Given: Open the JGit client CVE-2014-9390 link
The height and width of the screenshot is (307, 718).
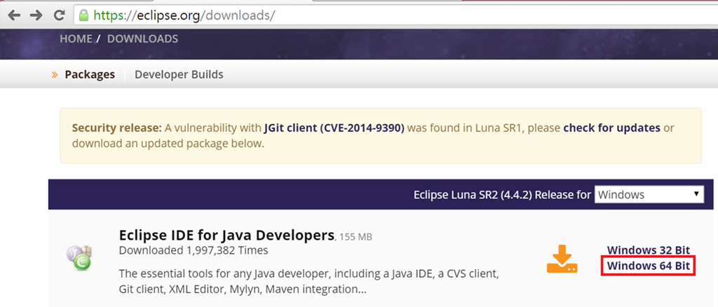Looking at the screenshot, I should coord(334,128).
